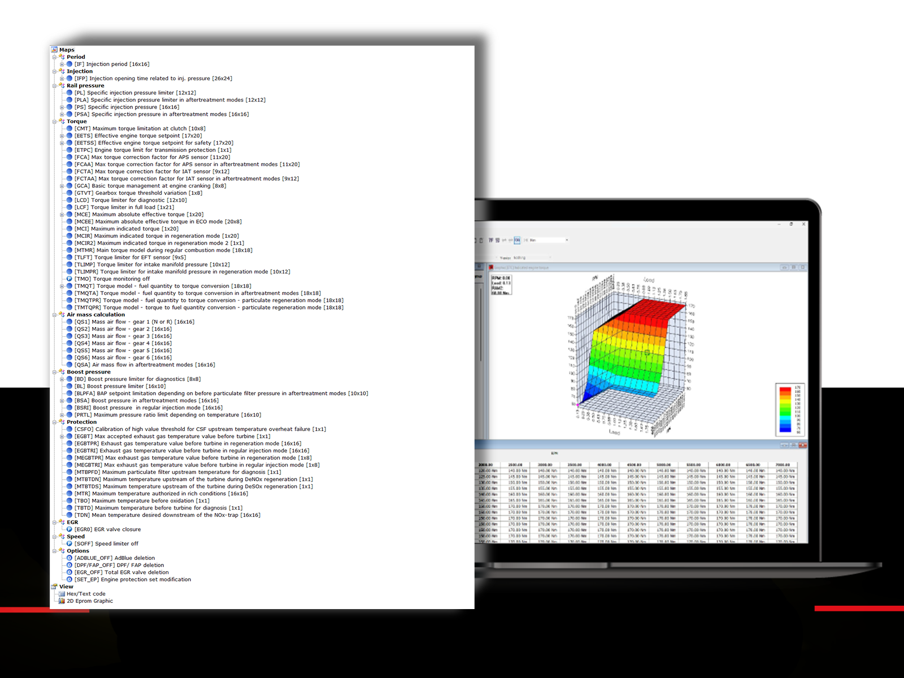Click the blue icon beside [CMT] torque map

pyautogui.click(x=69, y=128)
